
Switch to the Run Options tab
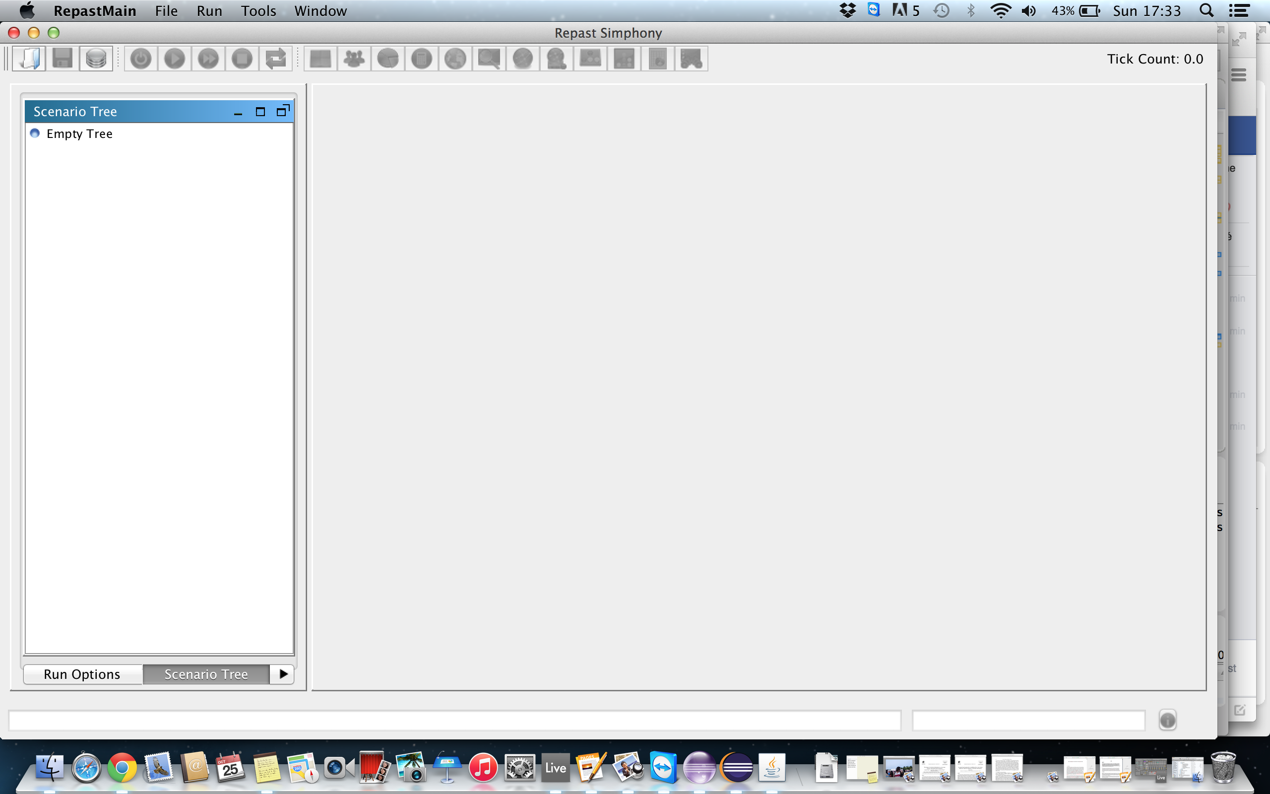82,674
